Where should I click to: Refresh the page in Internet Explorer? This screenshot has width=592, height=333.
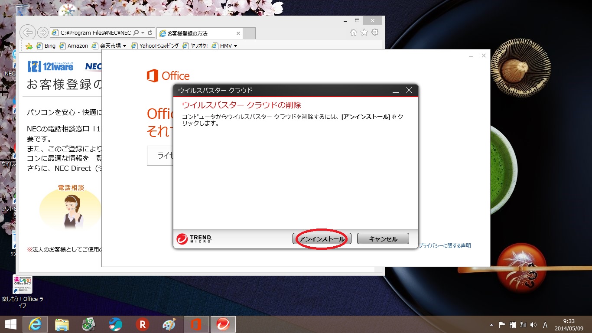click(150, 33)
